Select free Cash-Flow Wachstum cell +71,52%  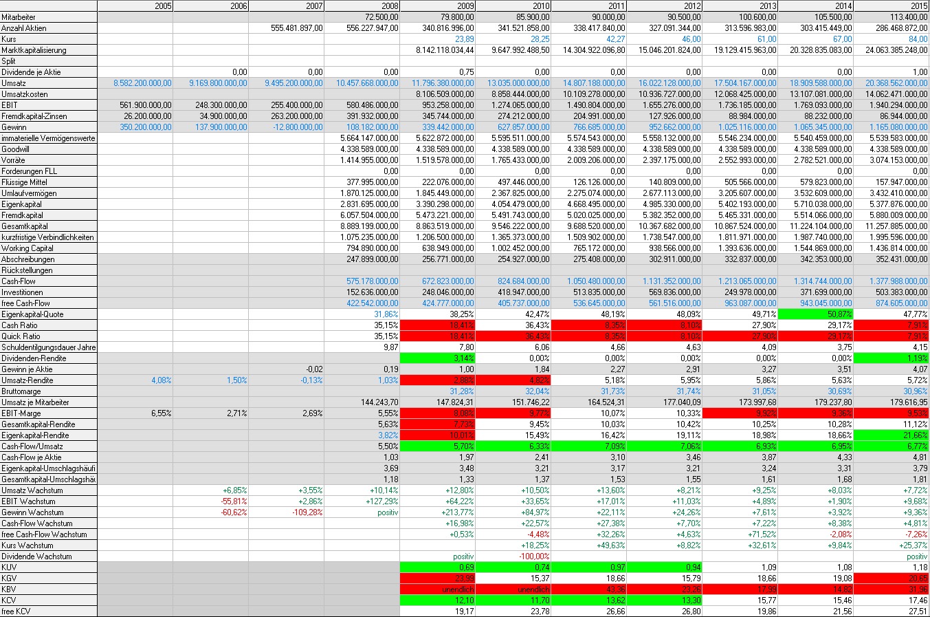[740, 534]
